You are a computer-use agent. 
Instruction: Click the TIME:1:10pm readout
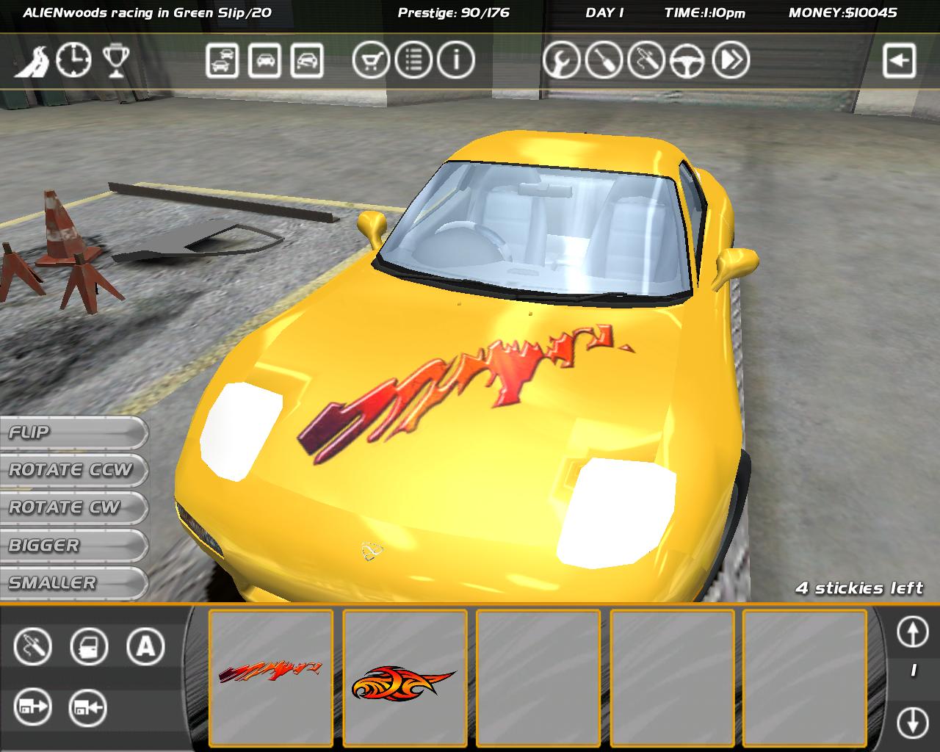click(x=705, y=12)
